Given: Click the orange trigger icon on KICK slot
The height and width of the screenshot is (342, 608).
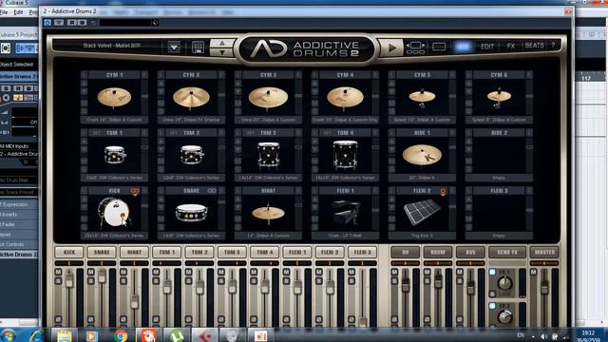Looking at the screenshot, I should pos(135,191).
